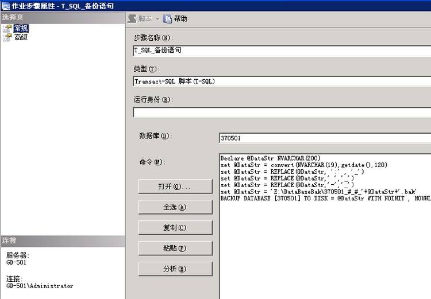Click the 数据库(D) label

click(155, 135)
